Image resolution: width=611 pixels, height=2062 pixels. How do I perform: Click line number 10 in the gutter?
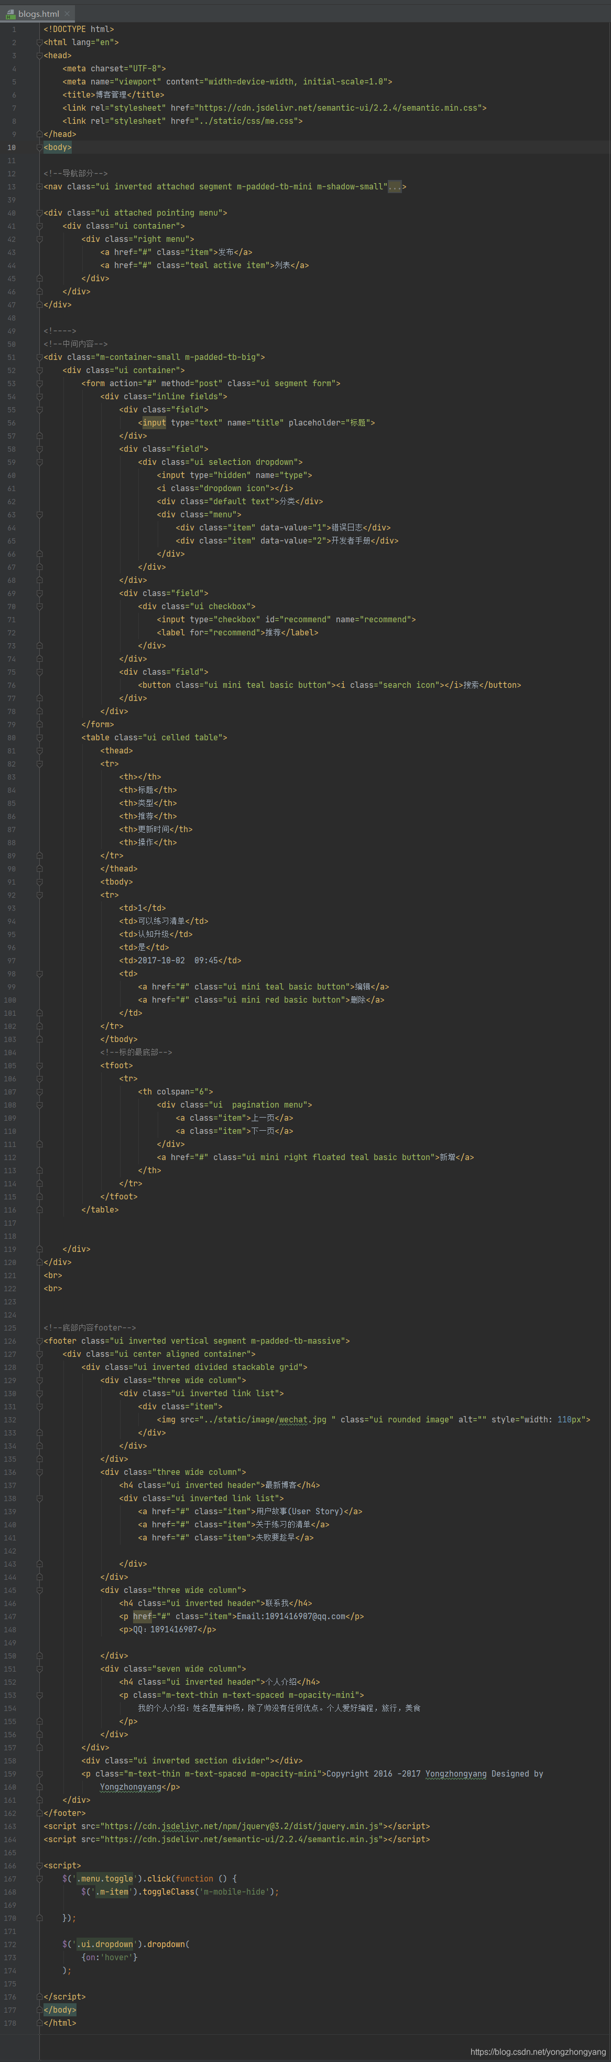11,147
